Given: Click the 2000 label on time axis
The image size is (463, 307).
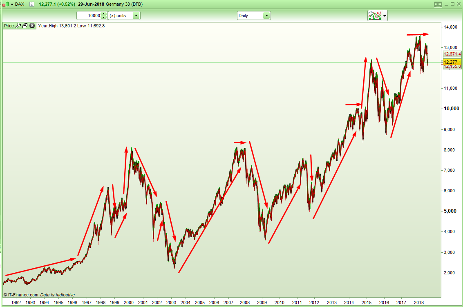Looking at the screenshot, I should [128, 302].
